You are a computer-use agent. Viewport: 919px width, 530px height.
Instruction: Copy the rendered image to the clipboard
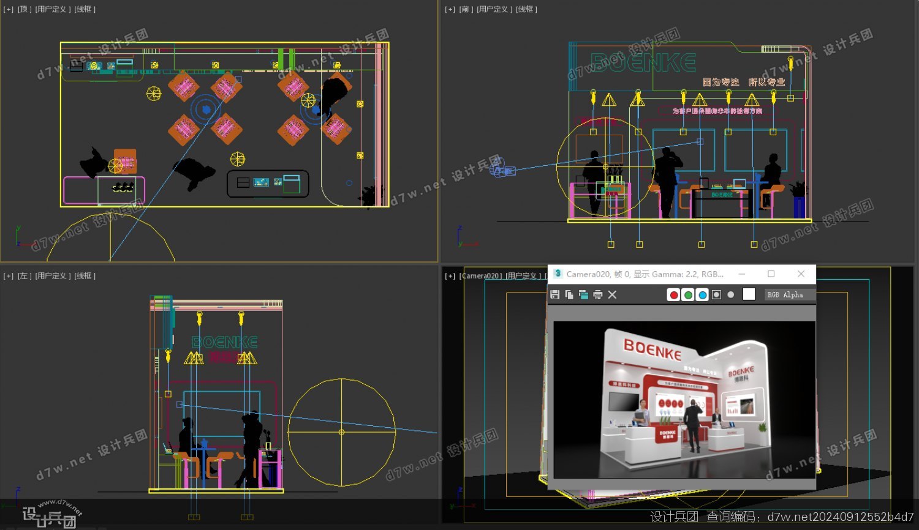pyautogui.click(x=569, y=294)
